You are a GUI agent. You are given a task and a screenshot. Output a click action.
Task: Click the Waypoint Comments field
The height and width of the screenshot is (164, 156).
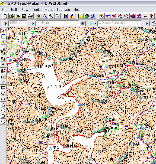[120, 23]
